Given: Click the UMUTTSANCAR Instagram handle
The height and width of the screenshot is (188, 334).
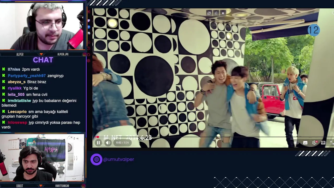Looking at the screenshot, I should point(62,186).
